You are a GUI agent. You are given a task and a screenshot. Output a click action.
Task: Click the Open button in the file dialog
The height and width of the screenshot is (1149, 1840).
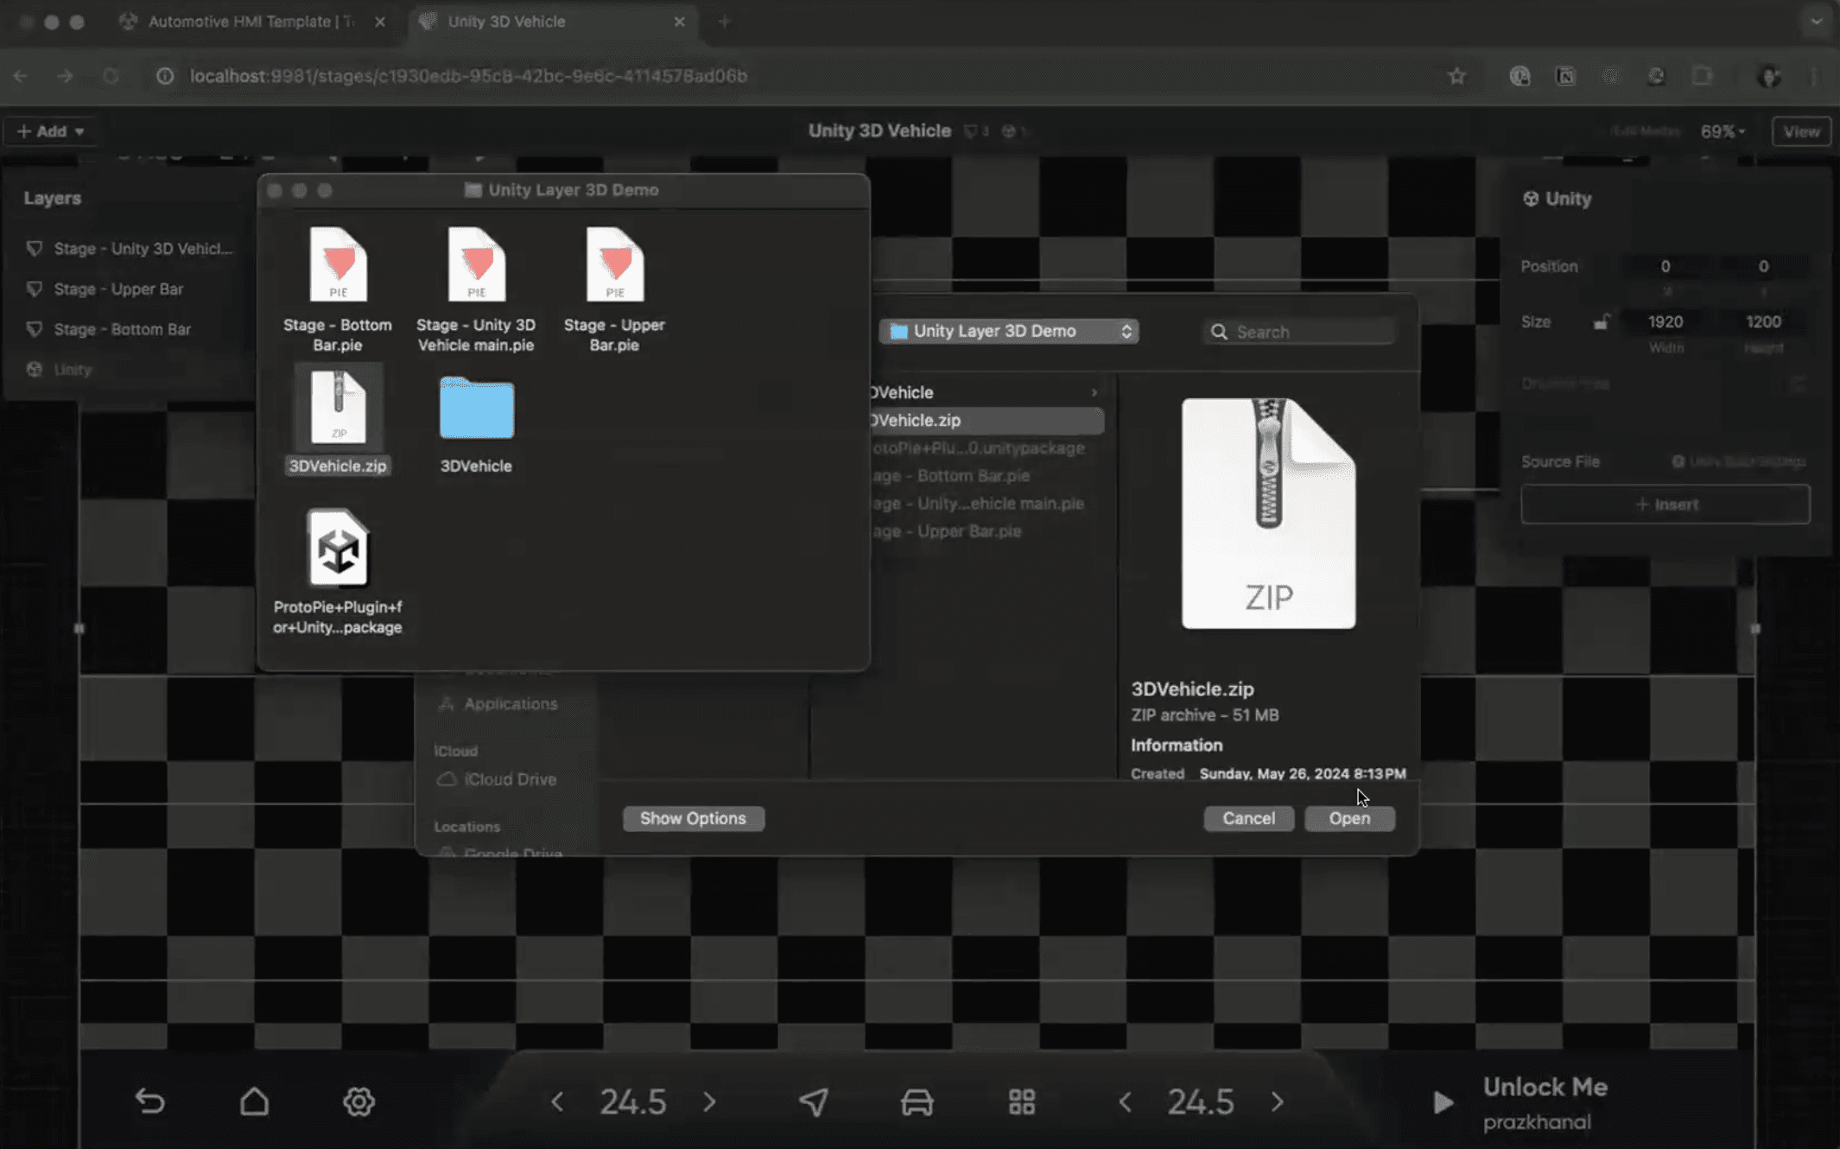(1349, 818)
